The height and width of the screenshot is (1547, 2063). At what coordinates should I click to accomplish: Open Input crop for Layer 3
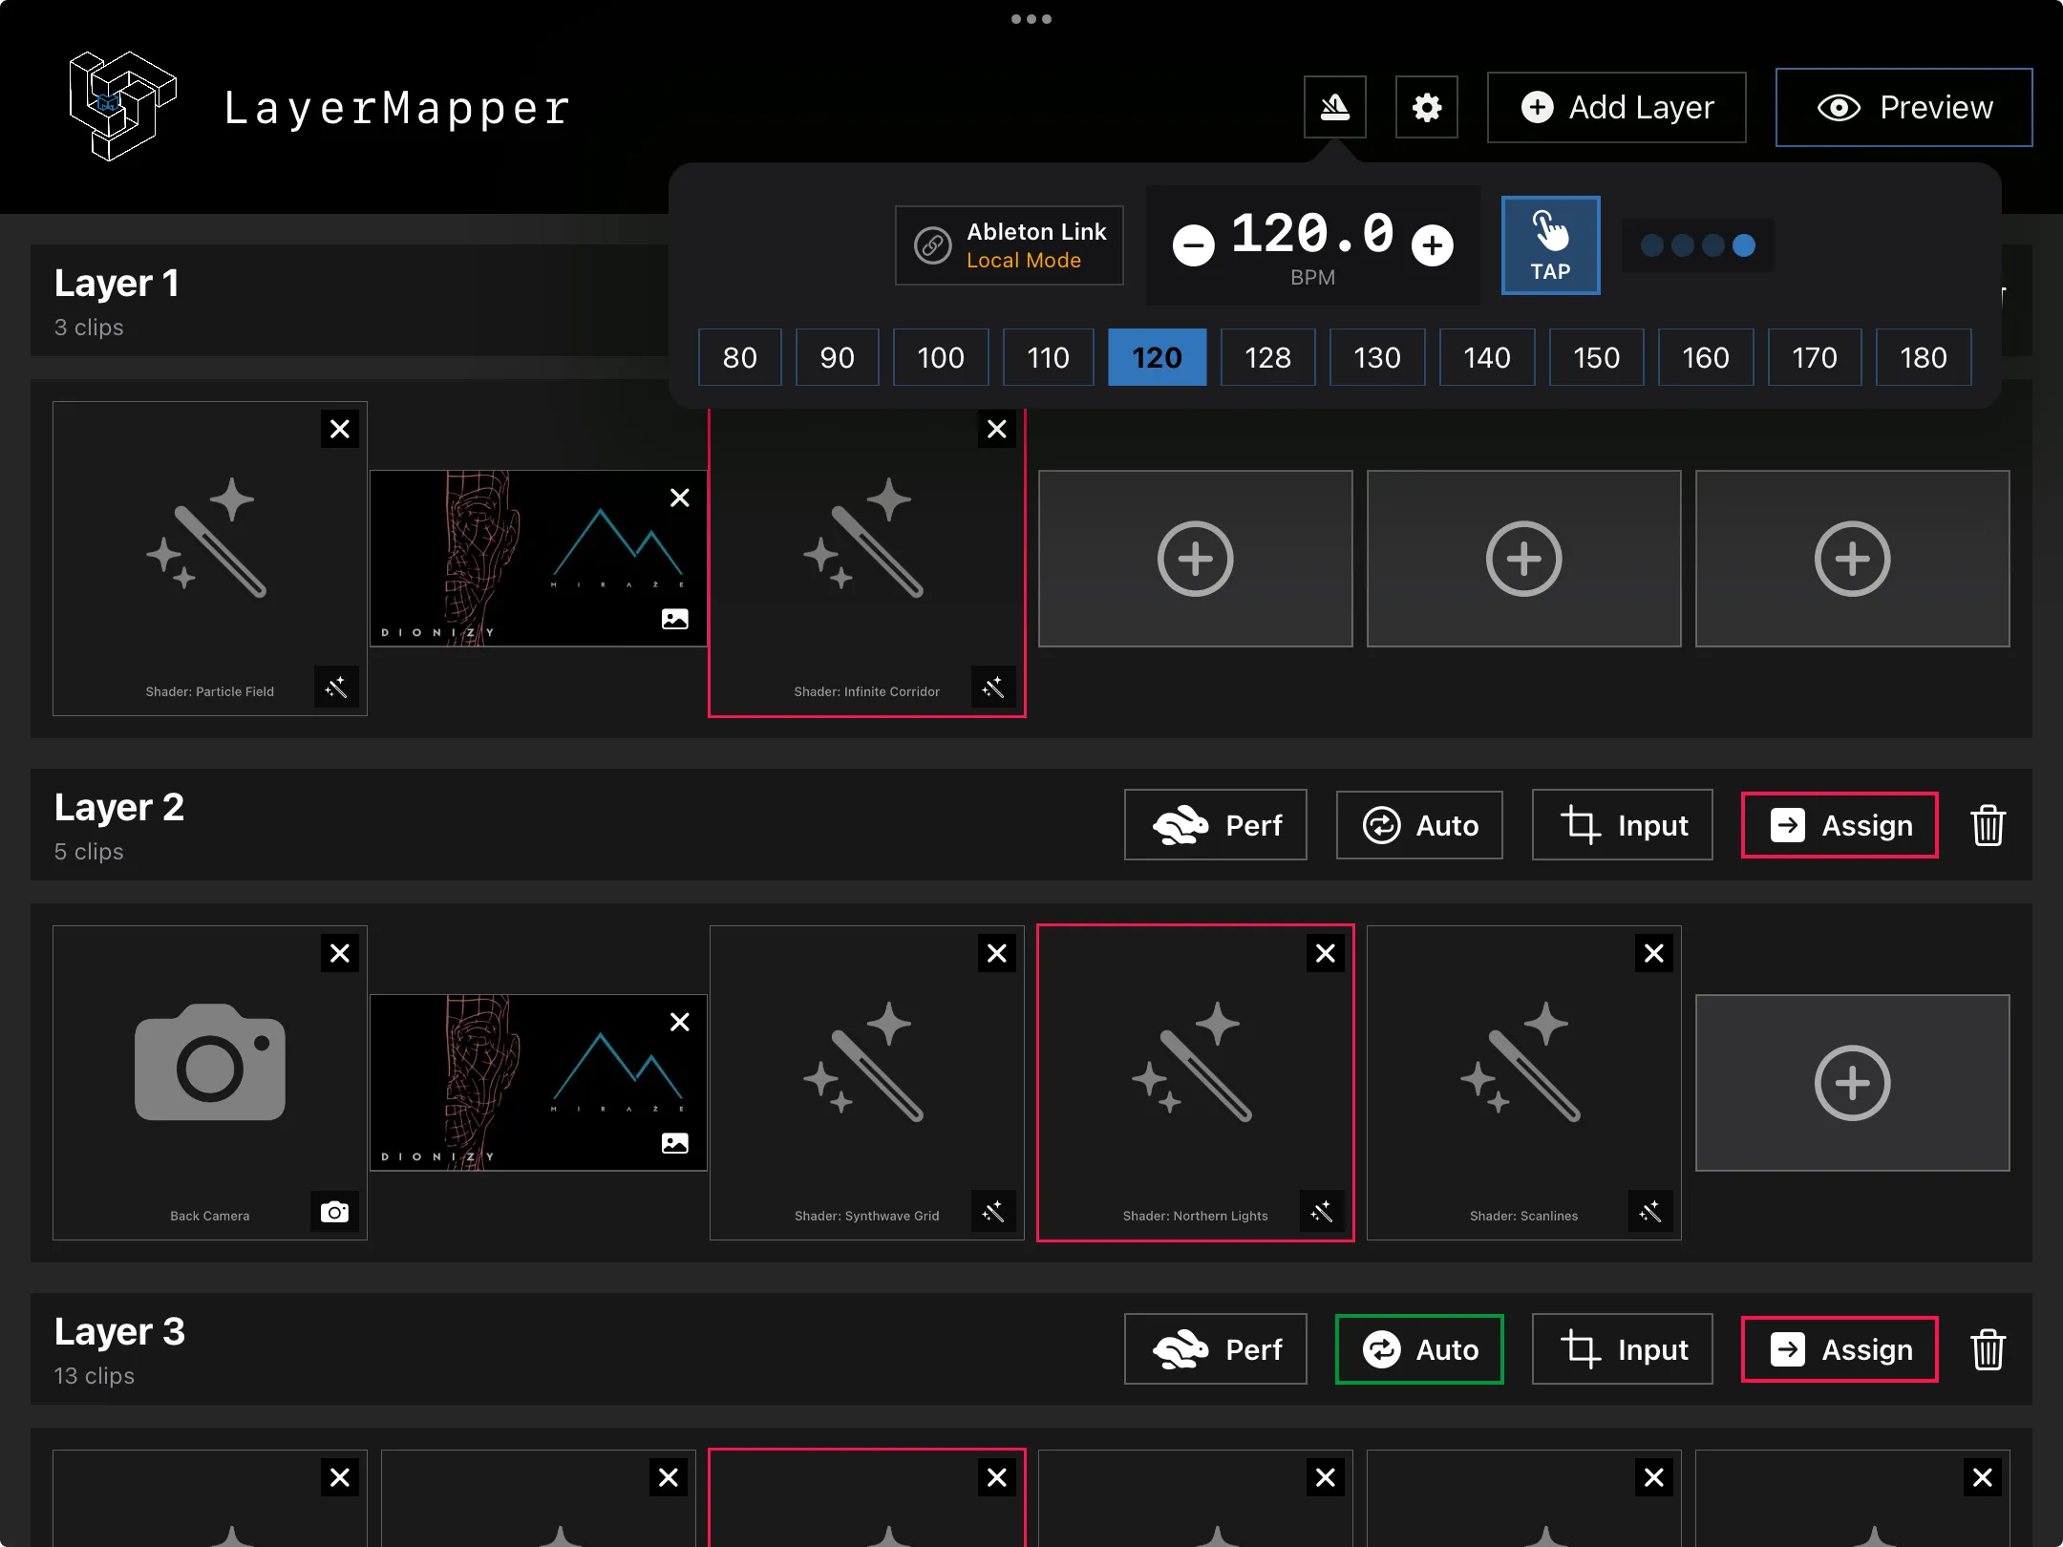pyautogui.click(x=1622, y=1349)
